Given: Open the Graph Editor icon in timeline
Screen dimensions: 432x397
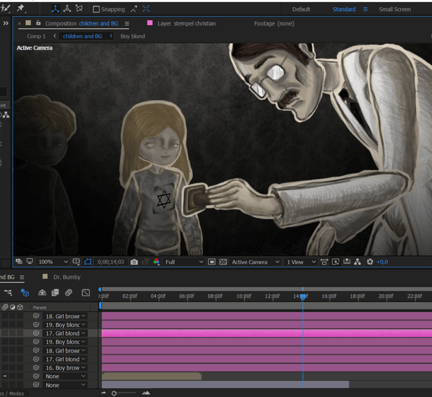Looking at the screenshot, I should [x=85, y=293].
